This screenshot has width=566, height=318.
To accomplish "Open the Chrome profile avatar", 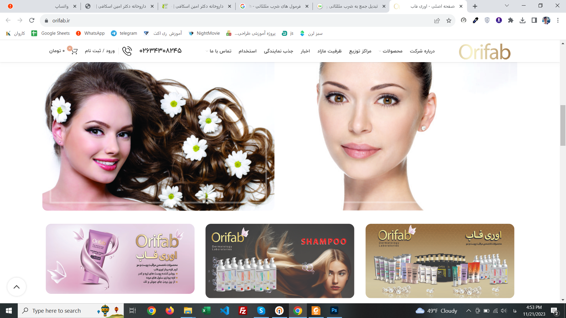I will click(546, 20).
